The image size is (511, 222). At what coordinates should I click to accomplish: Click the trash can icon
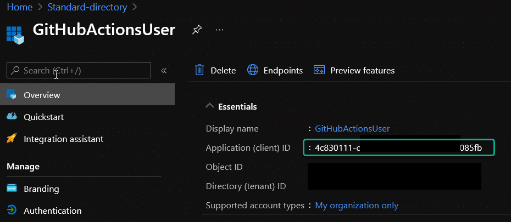point(199,70)
